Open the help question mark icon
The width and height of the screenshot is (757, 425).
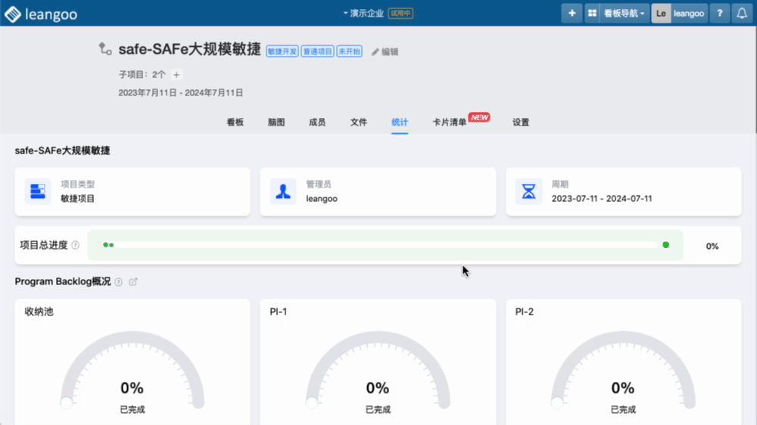[x=719, y=14]
